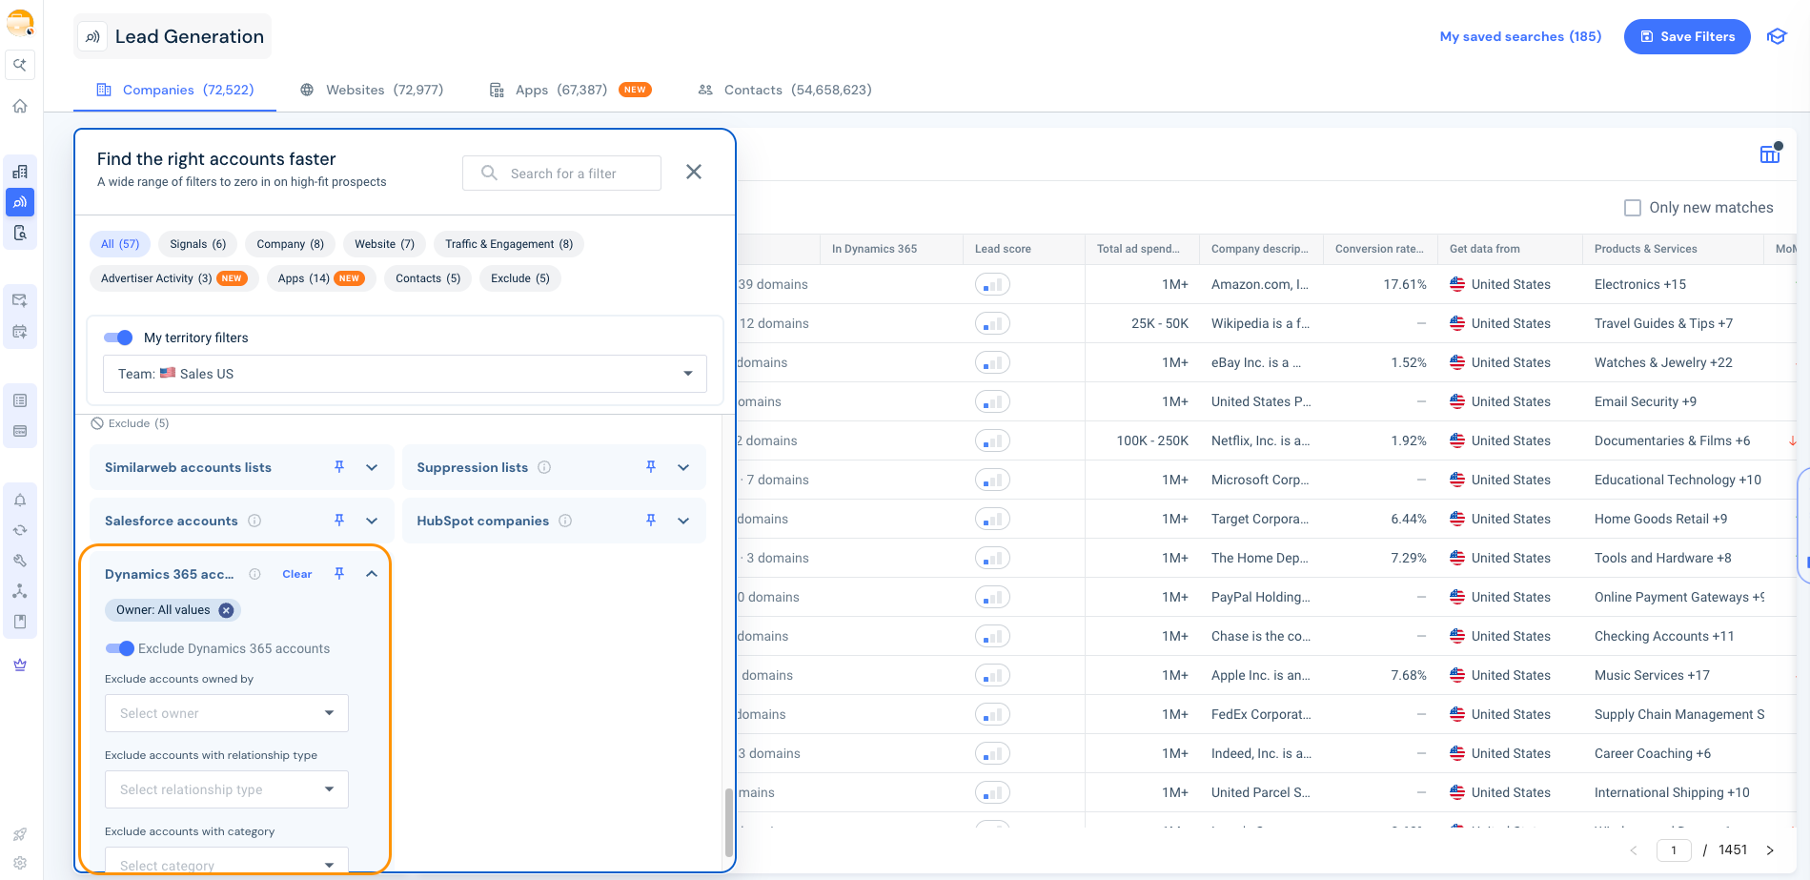Open the refresh sync icon in sidebar
1810x880 pixels.
pos(20,530)
